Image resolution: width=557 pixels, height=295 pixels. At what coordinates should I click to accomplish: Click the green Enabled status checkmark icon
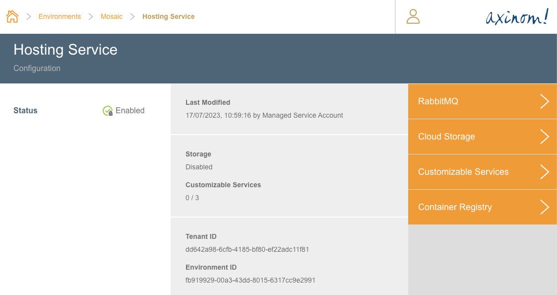tap(108, 110)
